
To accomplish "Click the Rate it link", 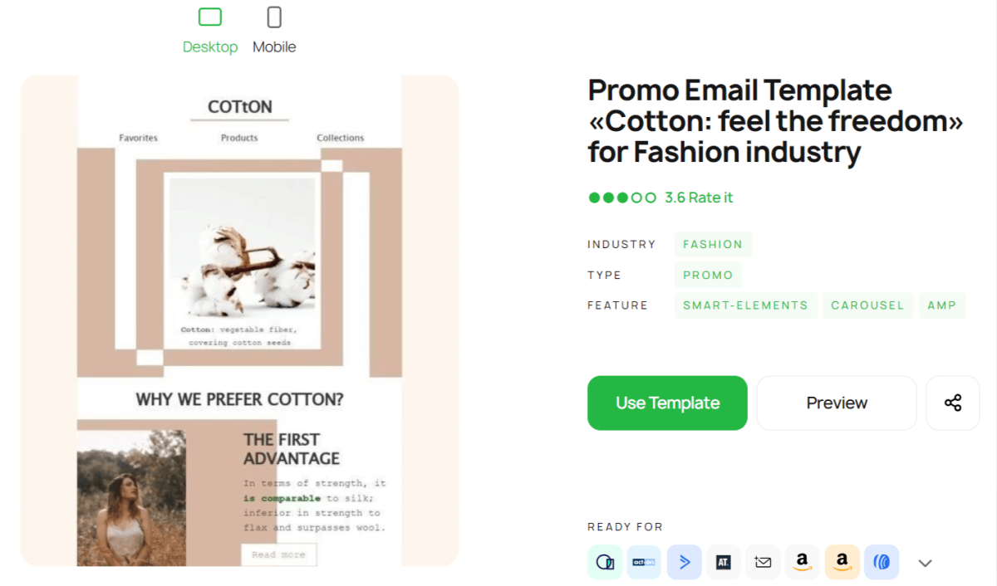I will (705, 198).
